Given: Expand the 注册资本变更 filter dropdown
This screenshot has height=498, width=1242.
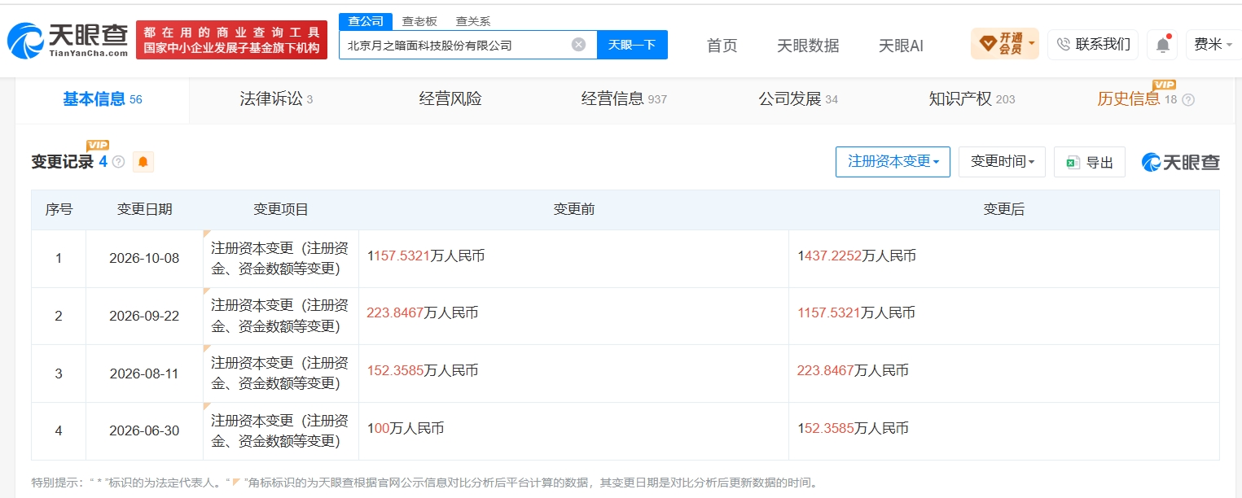Looking at the screenshot, I should pyautogui.click(x=893, y=162).
